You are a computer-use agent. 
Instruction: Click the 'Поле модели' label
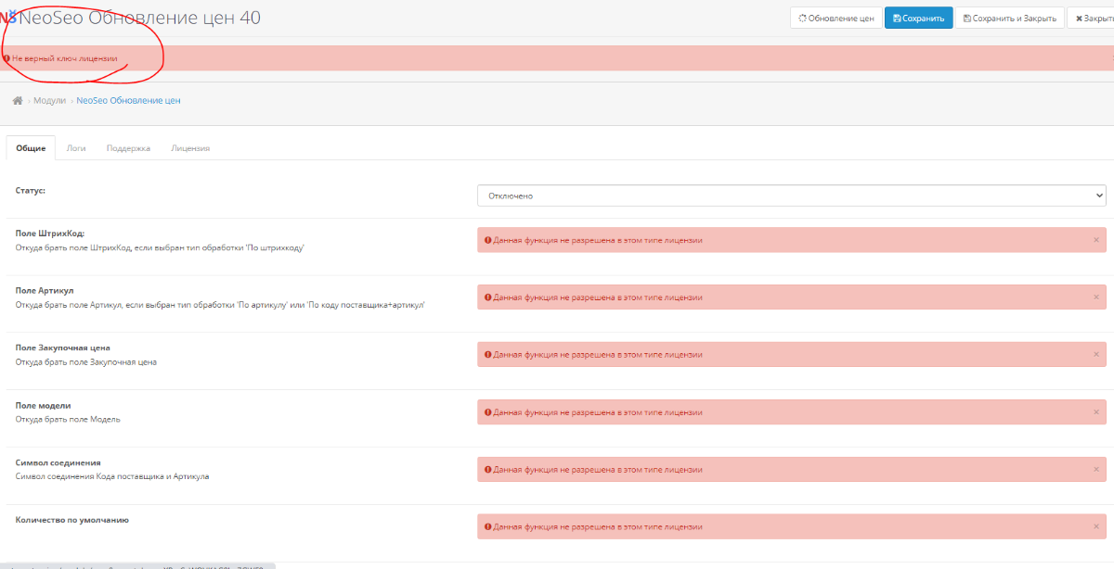click(x=44, y=406)
